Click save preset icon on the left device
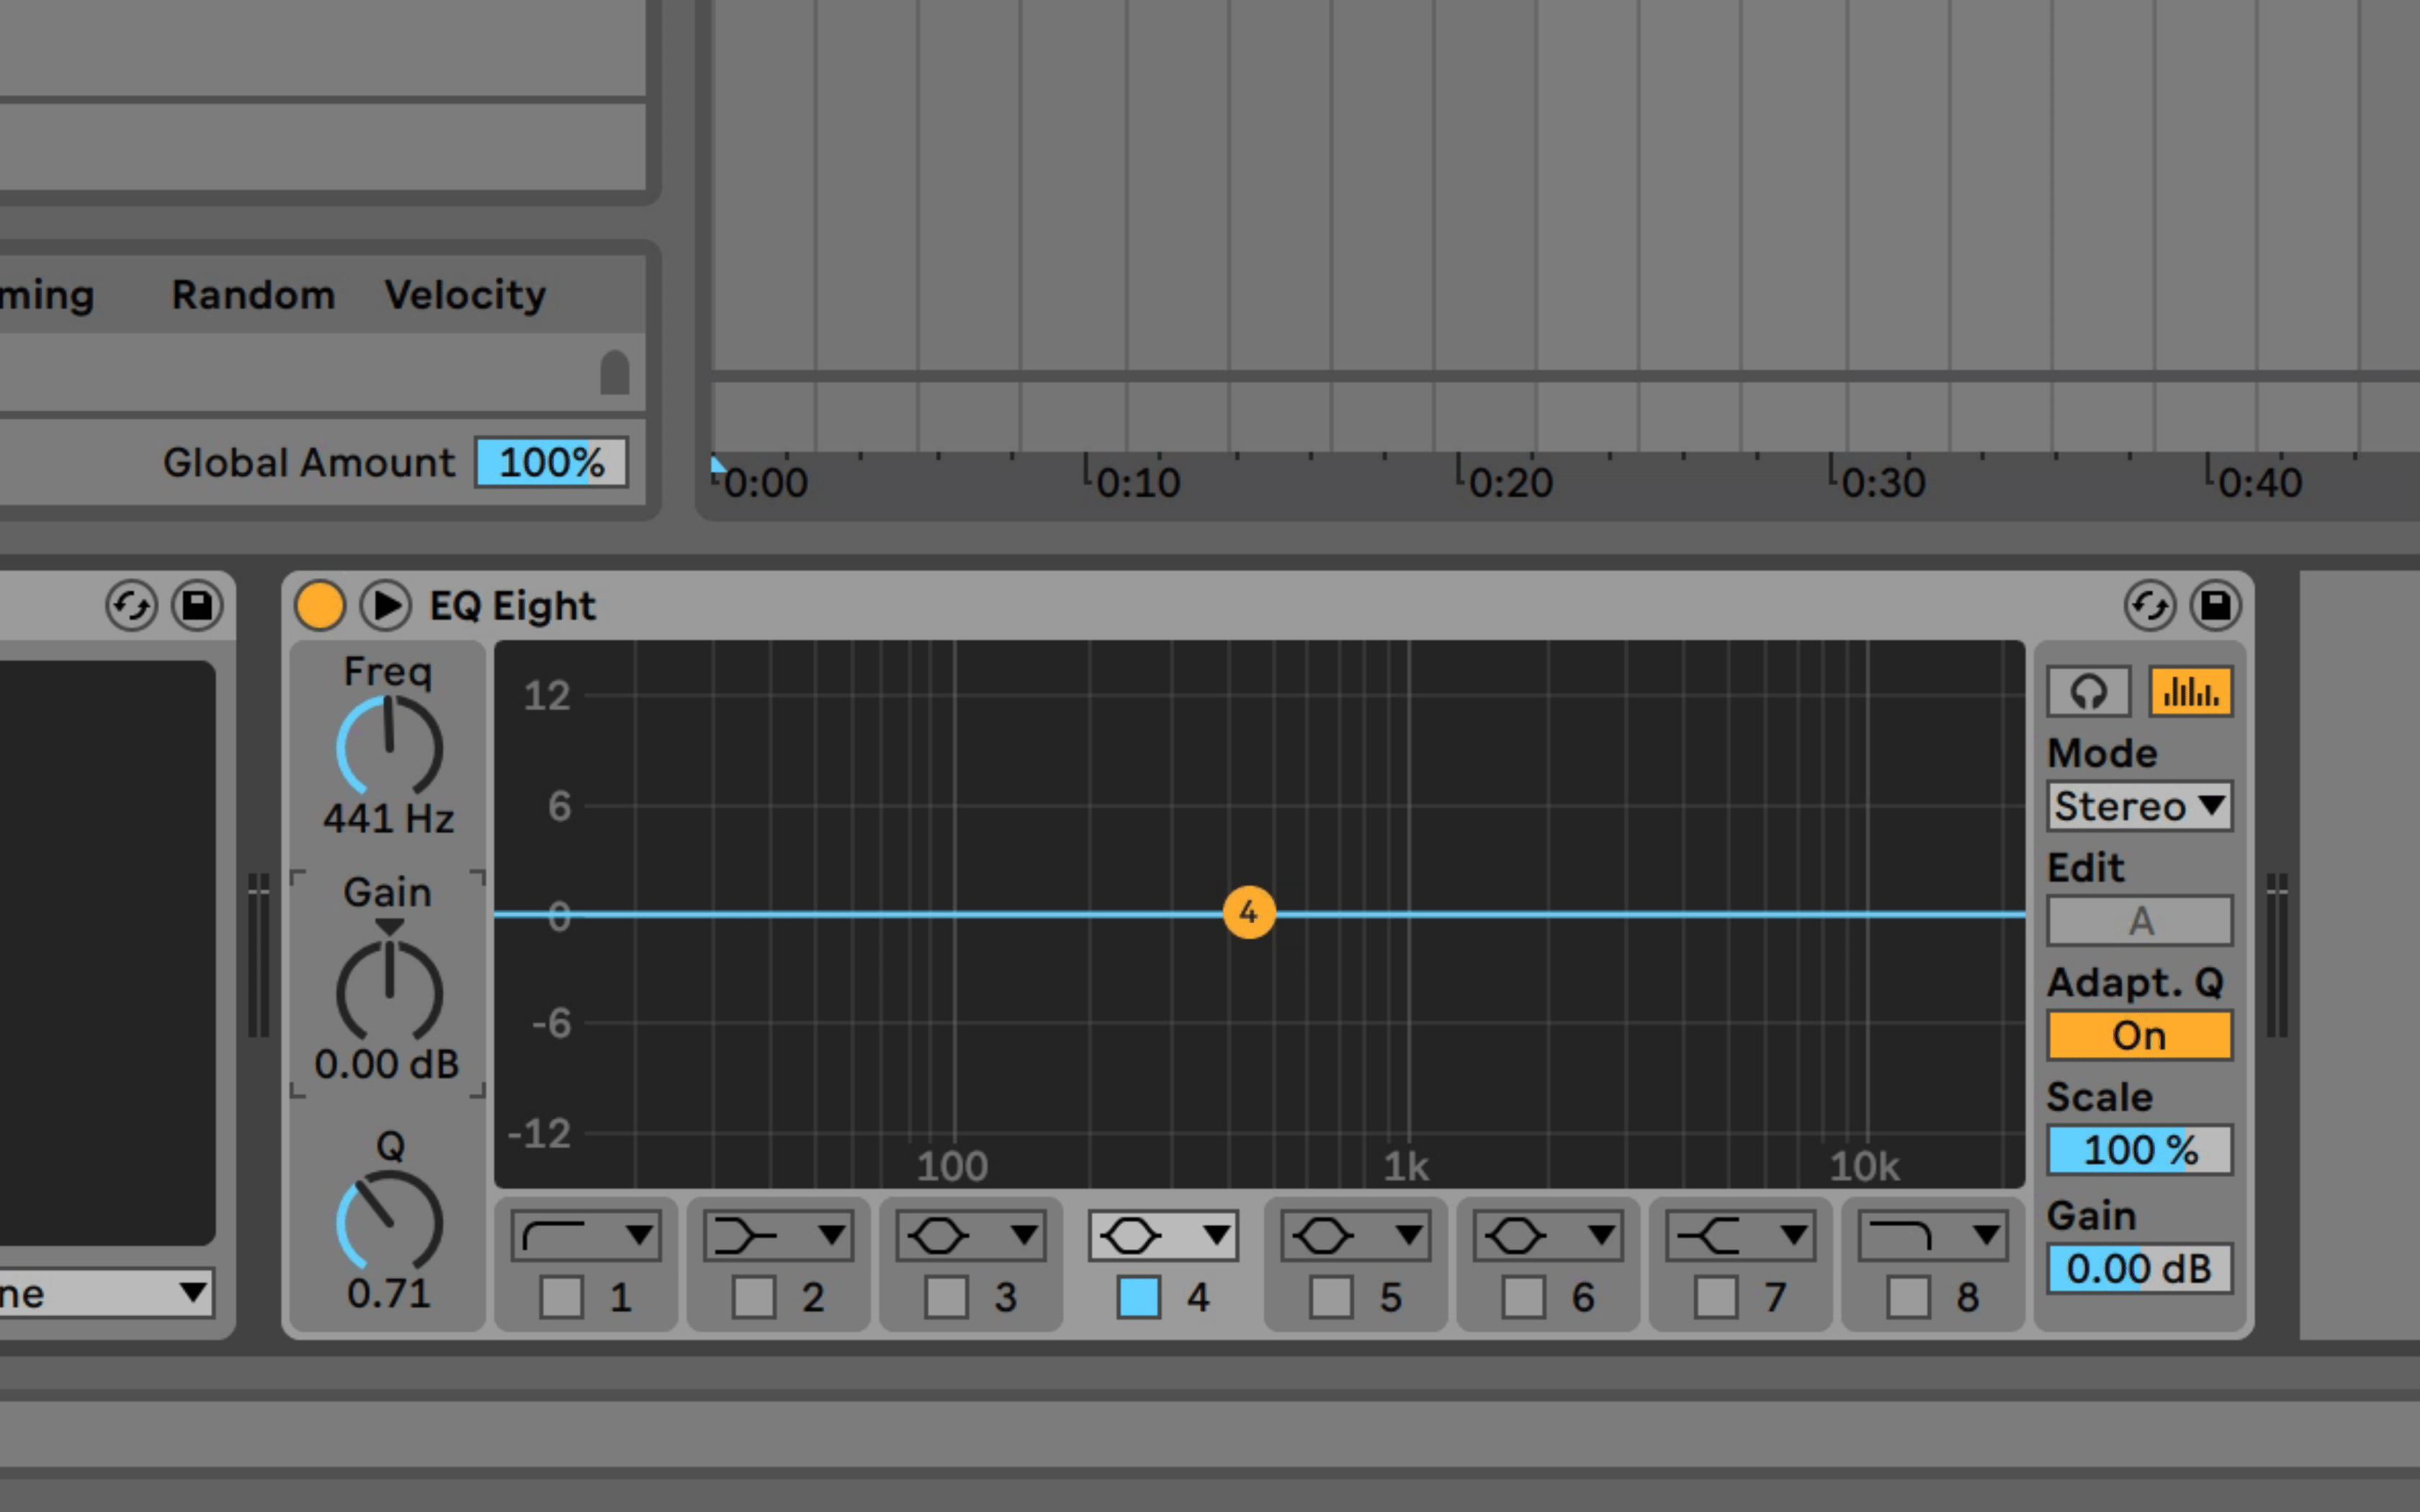The image size is (2420, 1512). (197, 606)
